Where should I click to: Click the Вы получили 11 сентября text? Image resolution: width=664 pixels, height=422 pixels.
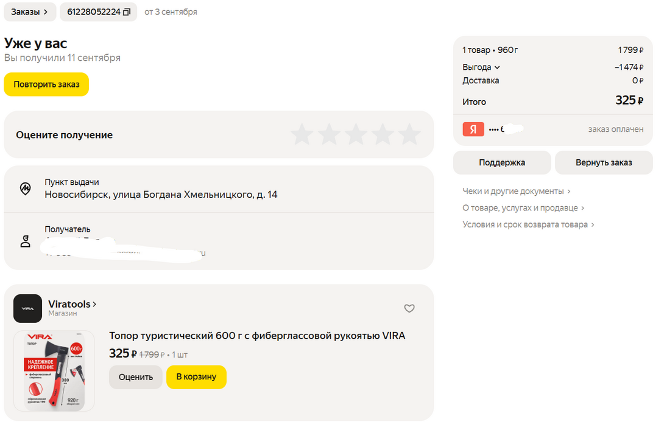62,58
